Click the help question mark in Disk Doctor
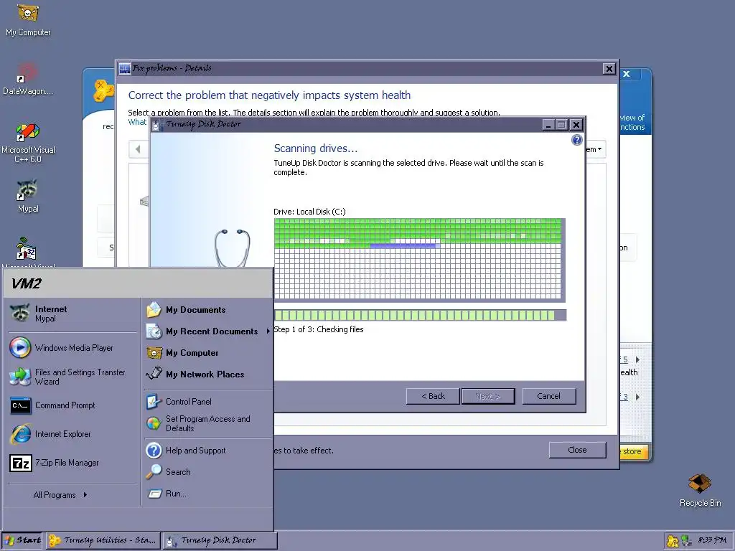The image size is (735, 551). (x=576, y=140)
